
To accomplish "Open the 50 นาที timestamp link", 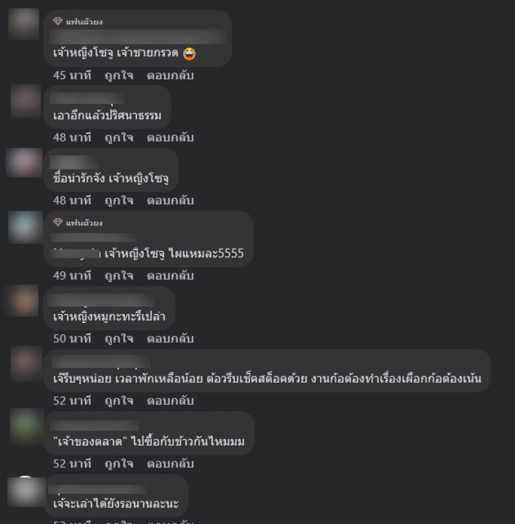I will (72, 338).
